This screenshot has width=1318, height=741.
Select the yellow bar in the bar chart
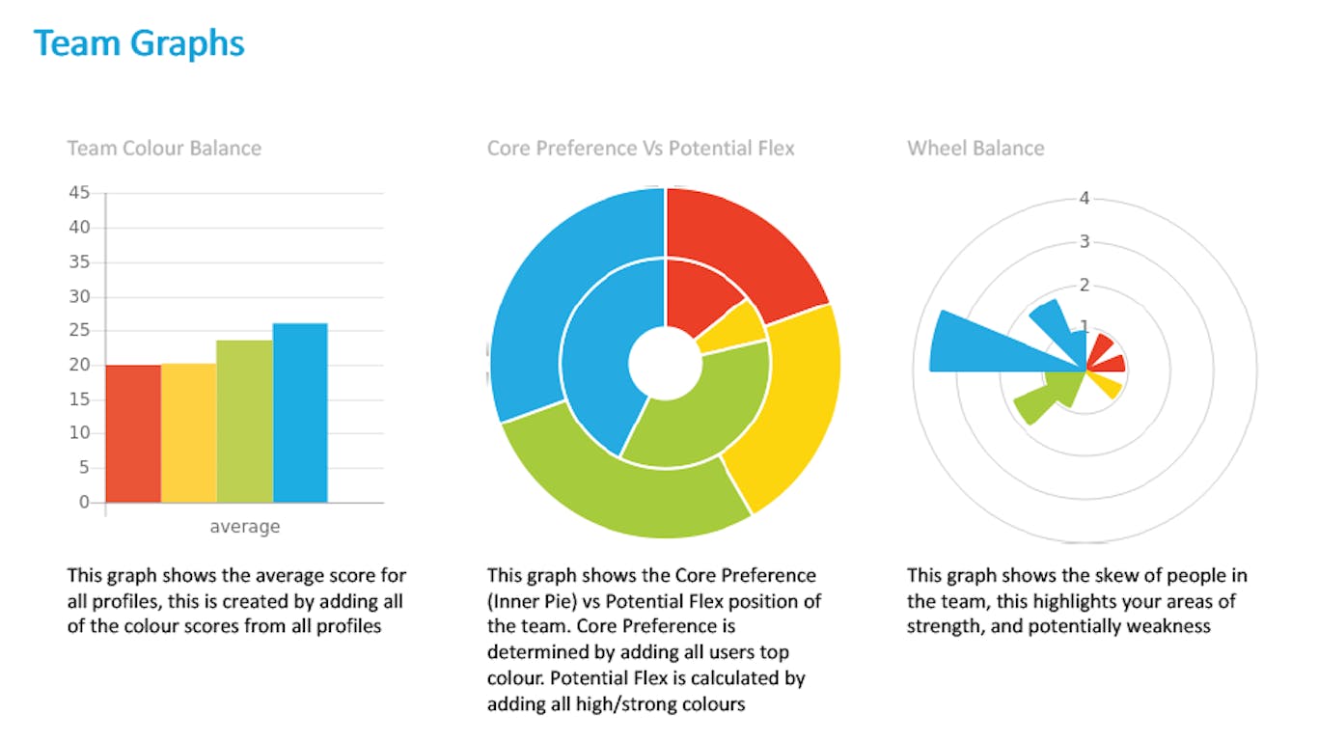tap(188, 432)
